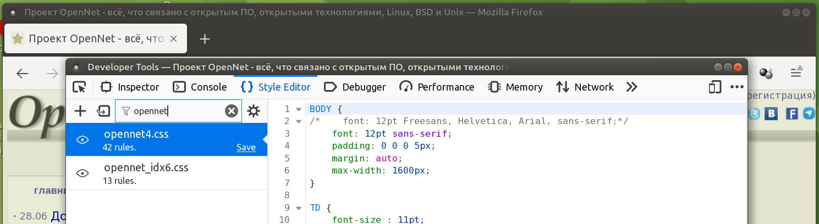The height and width of the screenshot is (224, 819).
Task: Clear the 'opennet' filter text
Action: click(232, 111)
